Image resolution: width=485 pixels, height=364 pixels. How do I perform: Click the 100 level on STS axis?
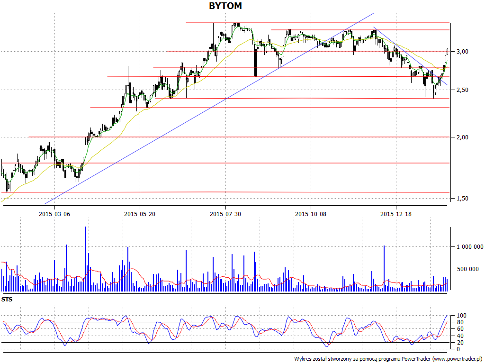(x=461, y=315)
